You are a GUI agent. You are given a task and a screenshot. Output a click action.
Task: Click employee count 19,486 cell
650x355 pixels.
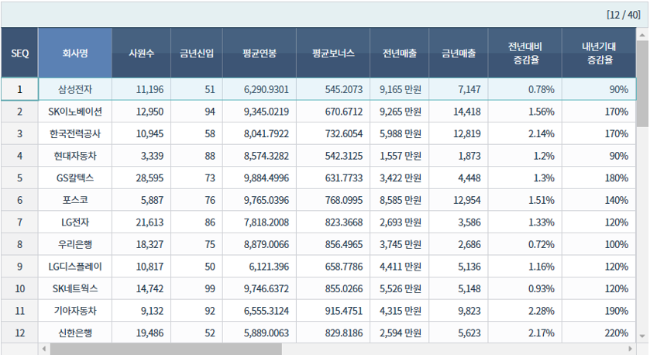point(141,333)
